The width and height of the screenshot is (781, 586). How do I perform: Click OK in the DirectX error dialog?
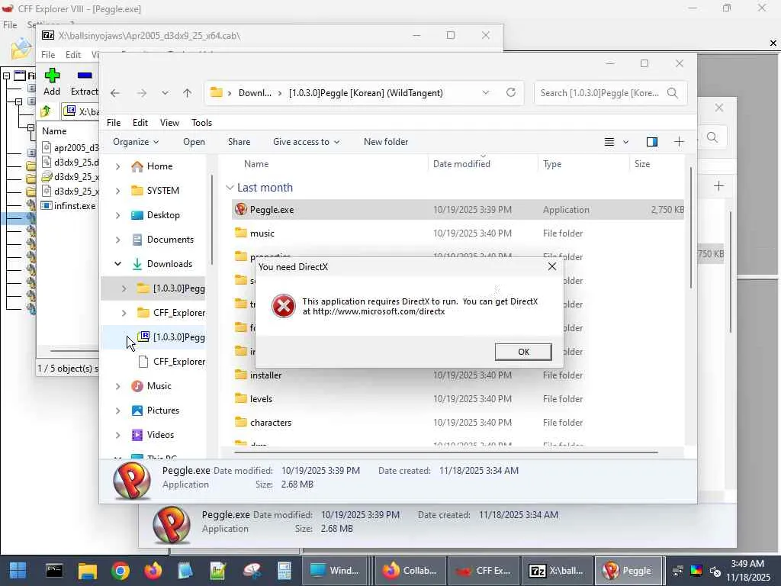click(x=523, y=352)
